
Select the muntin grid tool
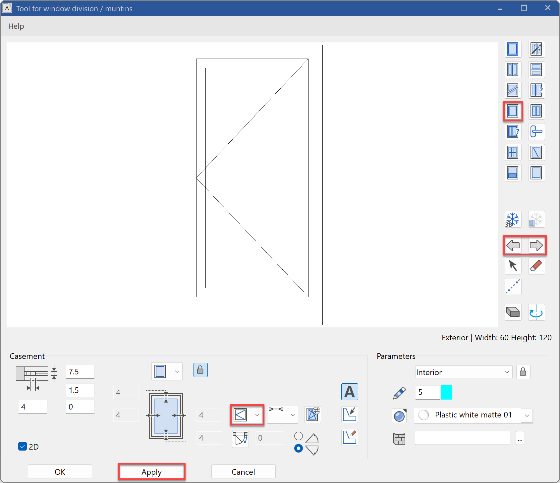(x=513, y=152)
